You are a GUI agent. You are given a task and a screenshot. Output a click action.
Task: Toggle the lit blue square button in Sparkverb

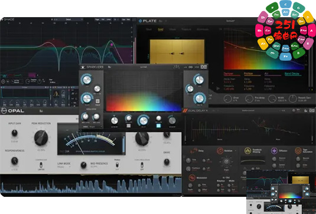(x=158, y=126)
